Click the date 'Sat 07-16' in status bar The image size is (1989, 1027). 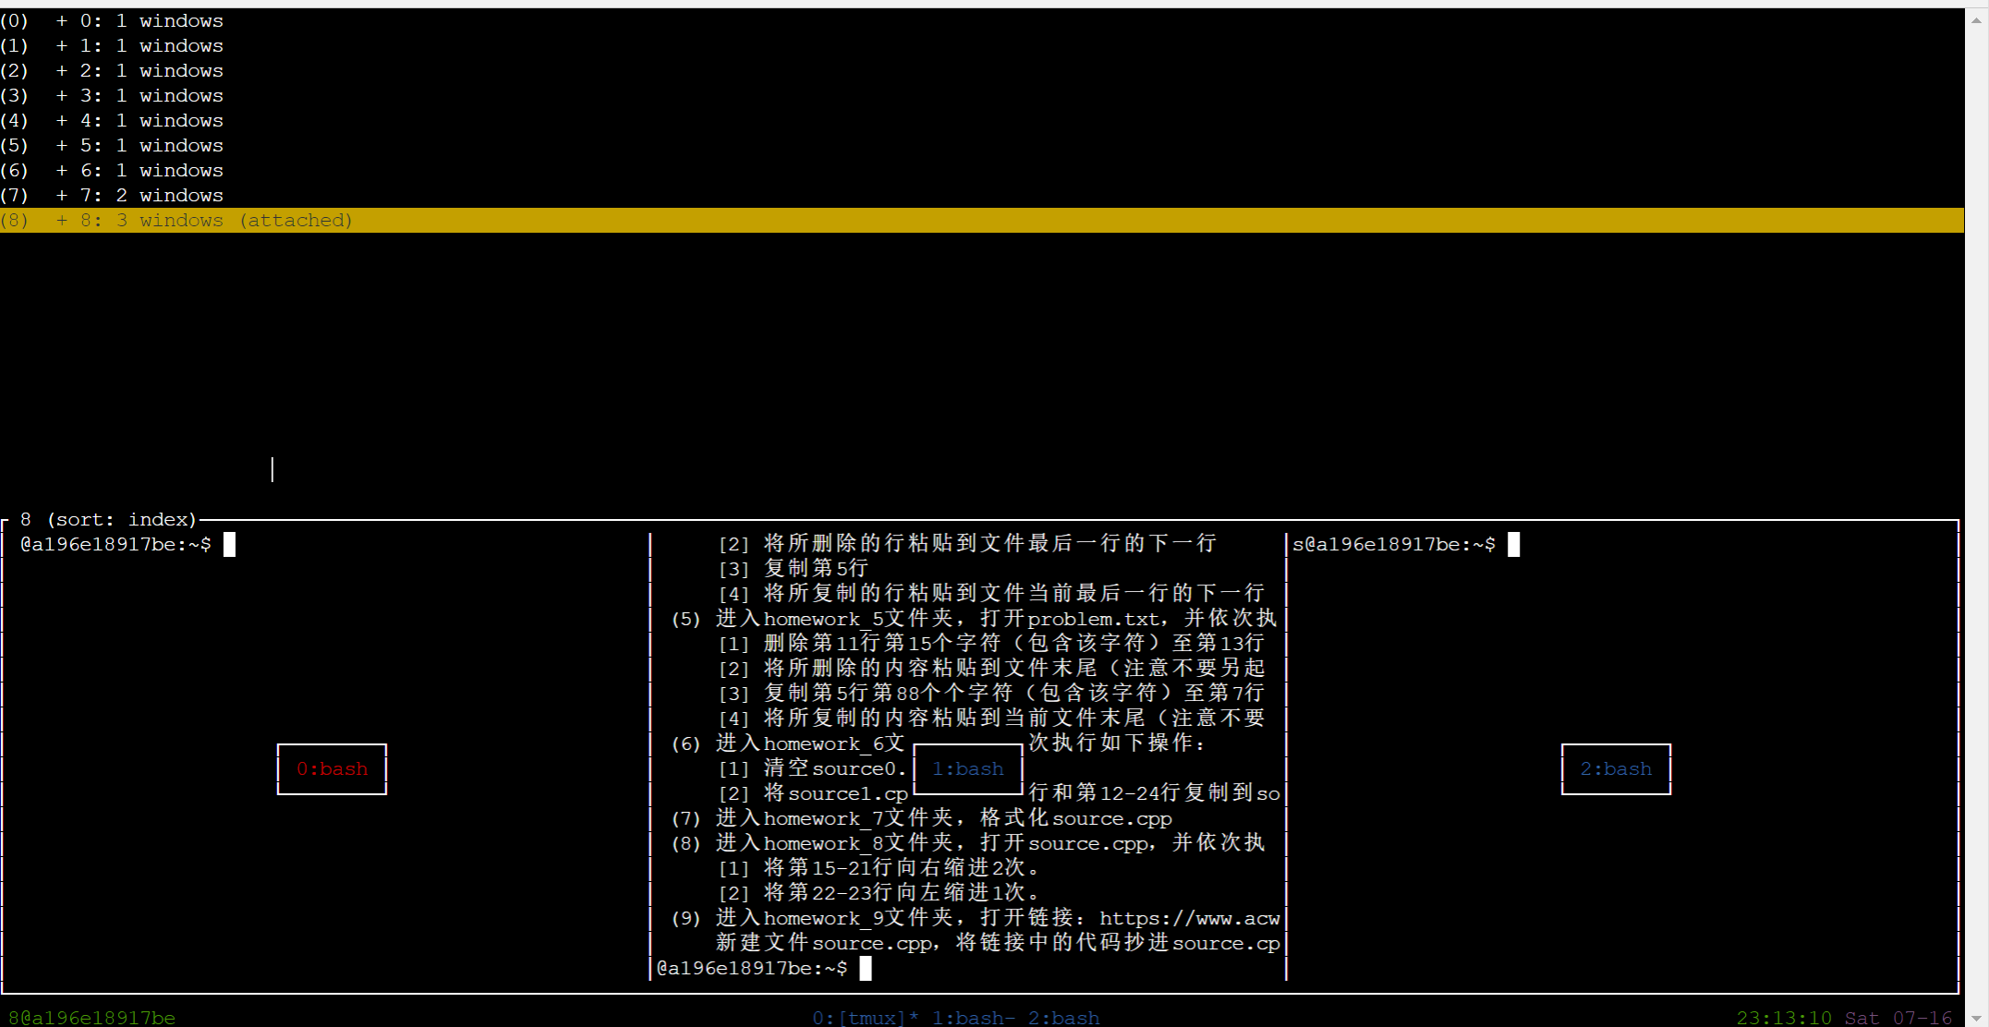pyautogui.click(x=1898, y=1017)
